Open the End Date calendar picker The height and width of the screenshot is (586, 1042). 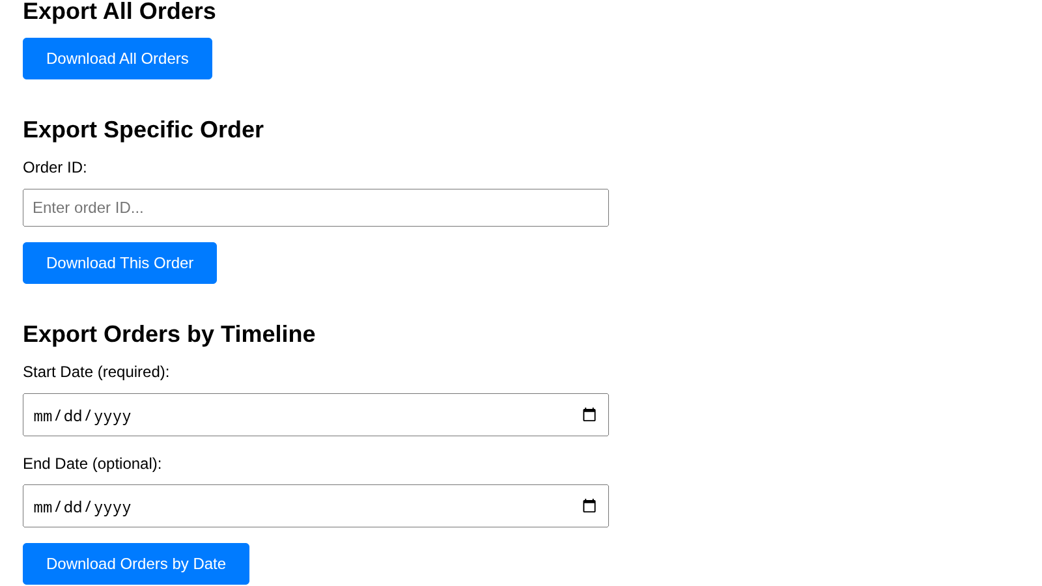pos(589,506)
